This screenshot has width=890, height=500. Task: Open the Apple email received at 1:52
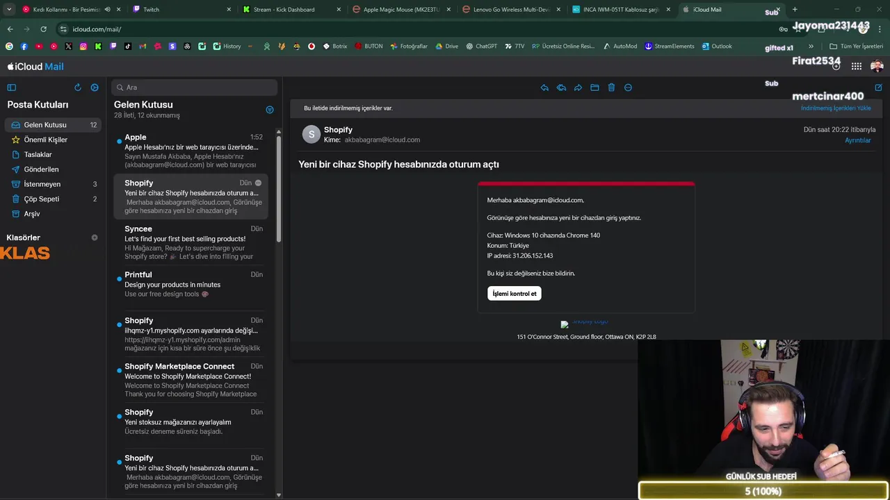click(191, 151)
